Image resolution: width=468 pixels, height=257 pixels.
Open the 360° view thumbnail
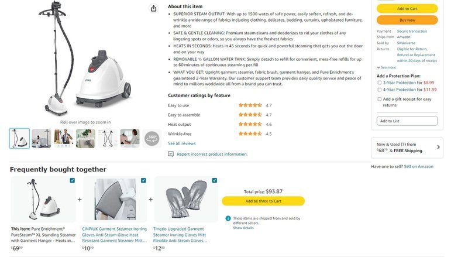pyautogui.click(x=152, y=138)
